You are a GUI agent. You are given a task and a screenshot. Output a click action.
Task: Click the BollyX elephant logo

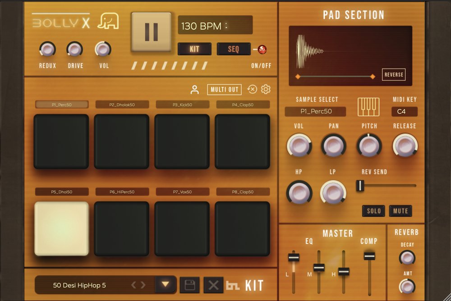108,22
